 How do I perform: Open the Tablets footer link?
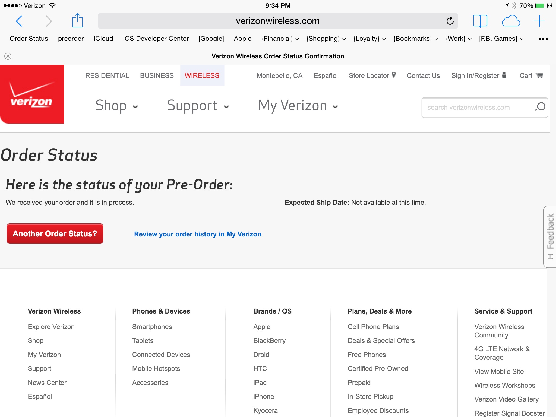[143, 340]
